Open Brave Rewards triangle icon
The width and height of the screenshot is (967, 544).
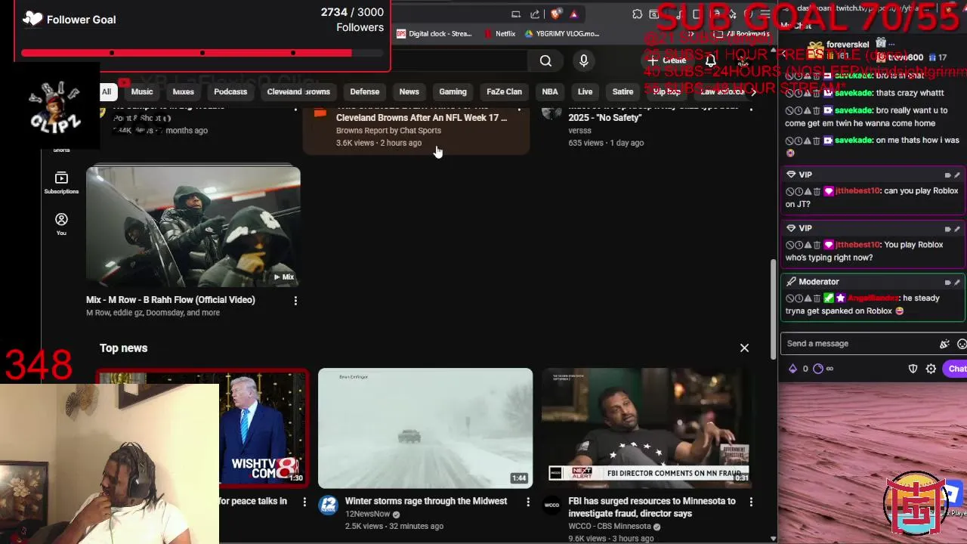point(574,14)
